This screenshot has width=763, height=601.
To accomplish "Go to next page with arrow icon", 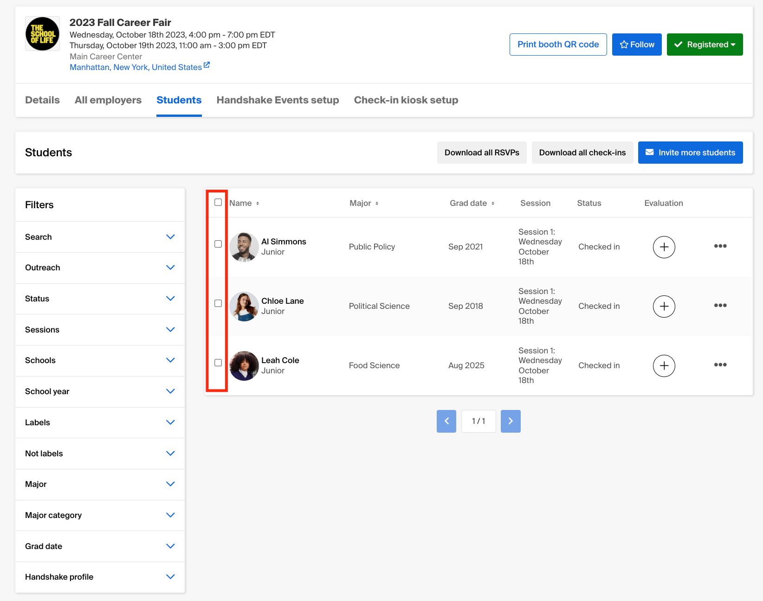I will pos(511,421).
